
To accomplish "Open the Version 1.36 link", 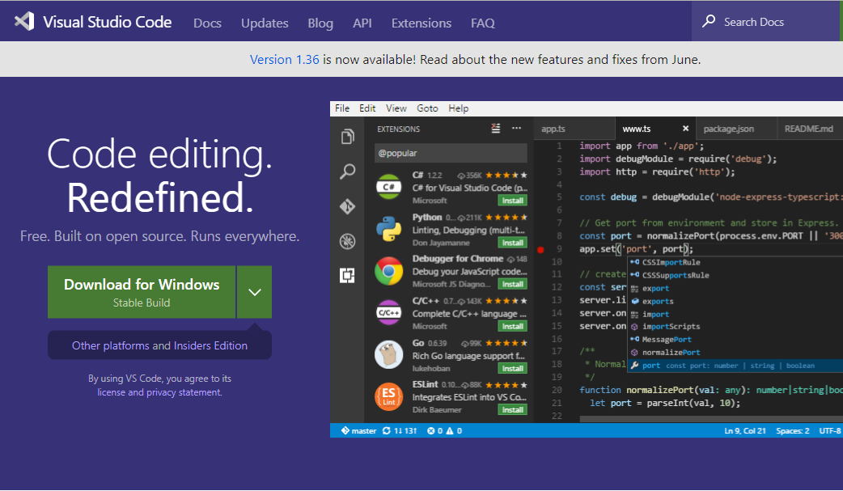I will point(285,59).
